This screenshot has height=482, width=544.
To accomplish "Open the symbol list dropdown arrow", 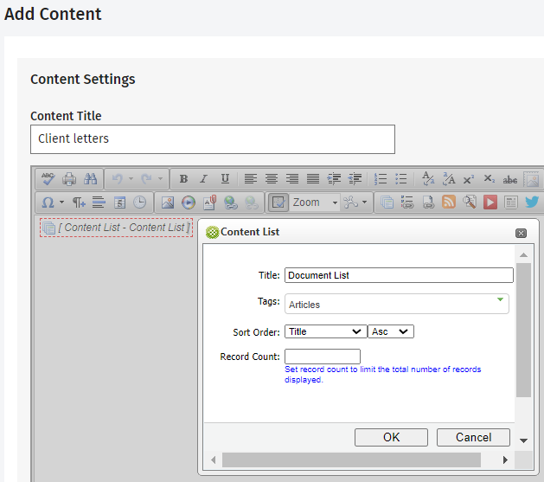I will 61,202.
